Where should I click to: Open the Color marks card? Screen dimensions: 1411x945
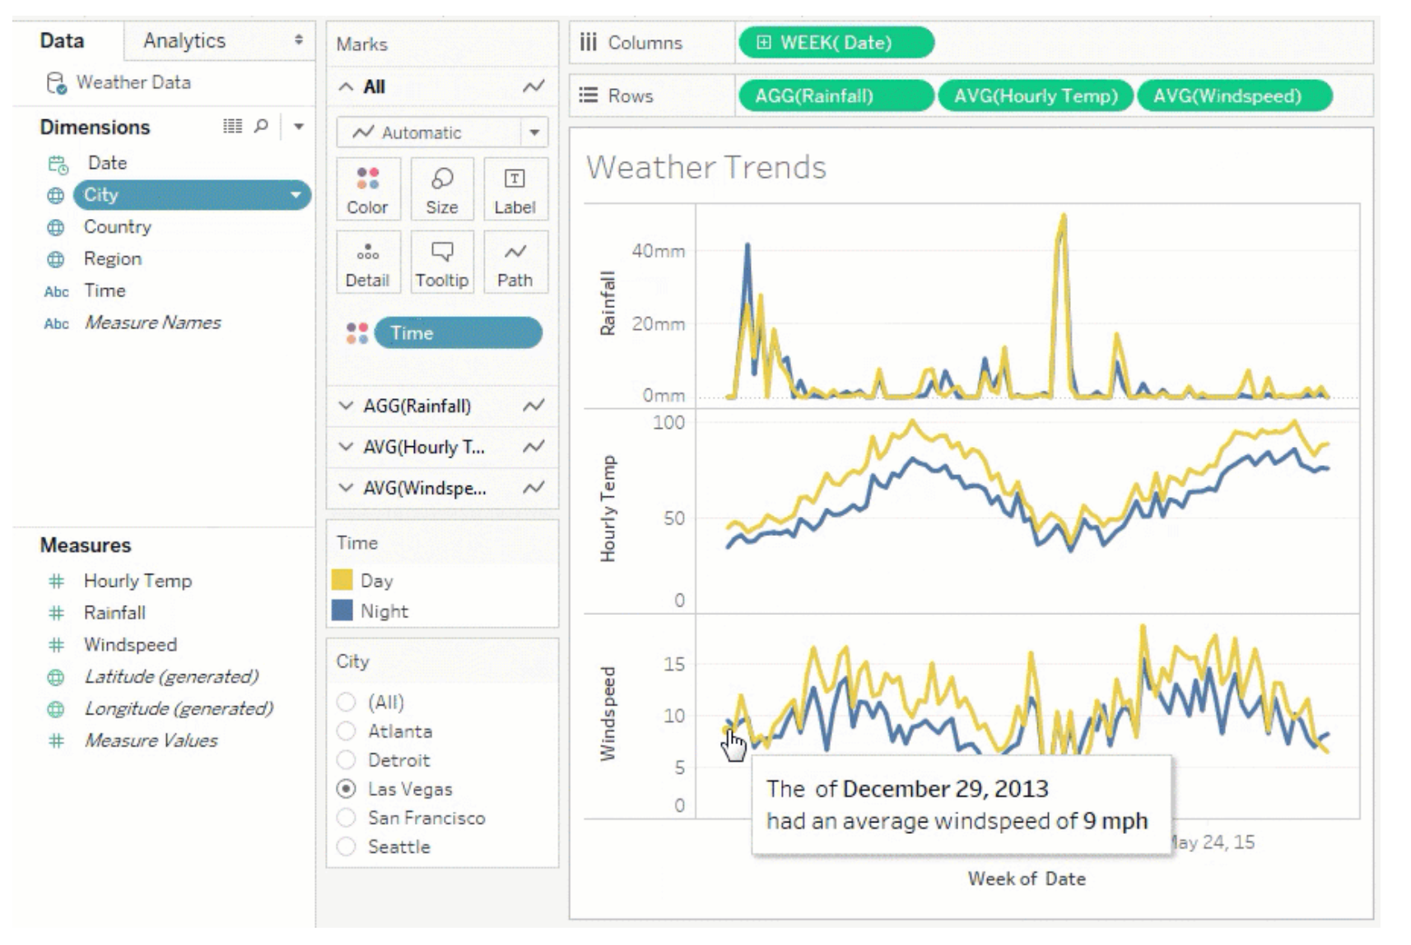pyautogui.click(x=368, y=190)
